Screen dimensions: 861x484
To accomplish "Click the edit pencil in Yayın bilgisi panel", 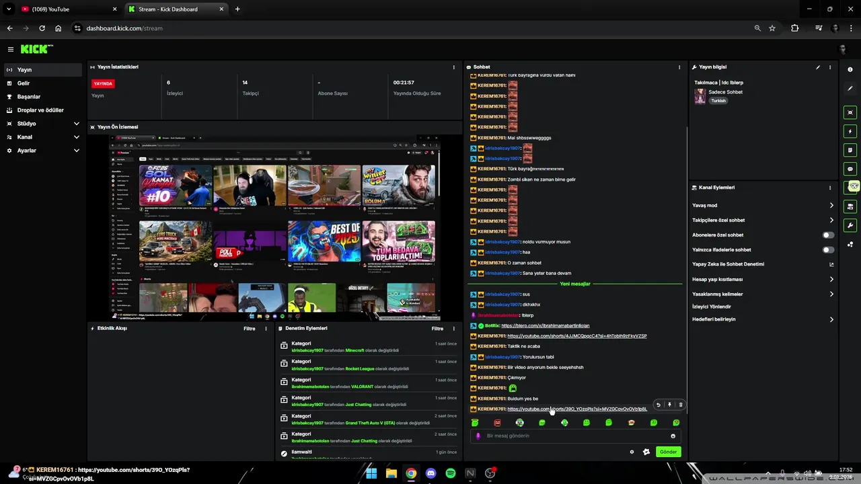I will tap(818, 67).
